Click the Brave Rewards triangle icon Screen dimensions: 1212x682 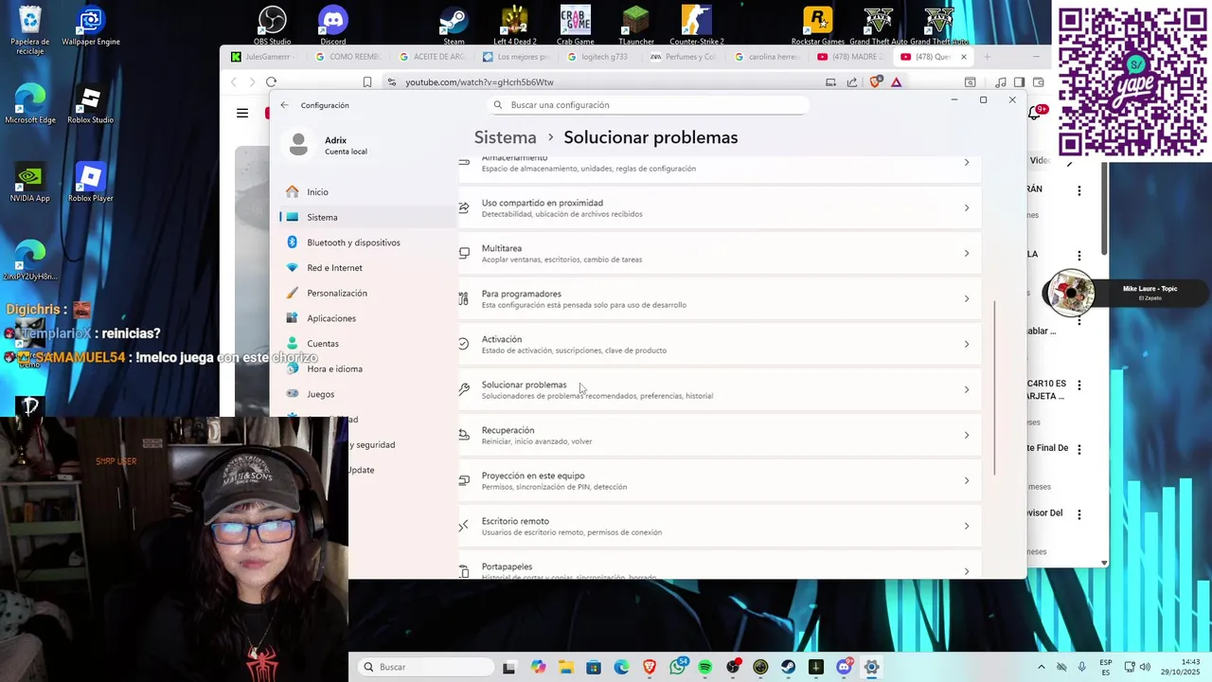[896, 82]
